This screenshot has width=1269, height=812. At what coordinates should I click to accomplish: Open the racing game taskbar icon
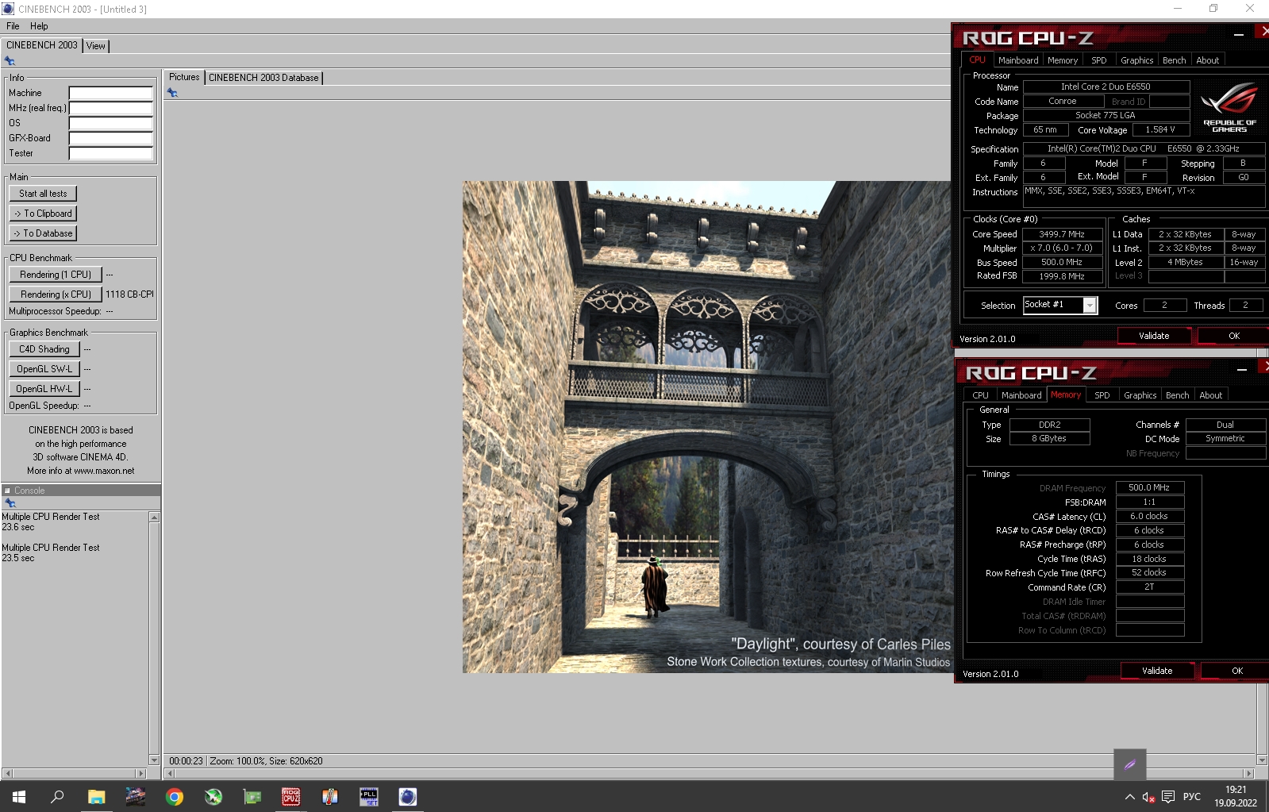136,797
